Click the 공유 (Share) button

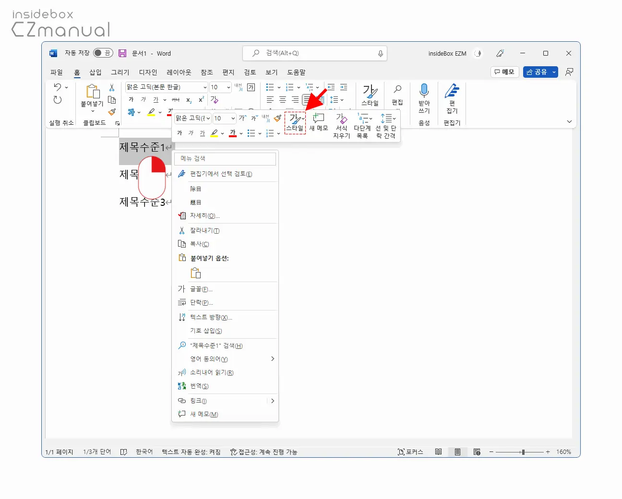tap(537, 72)
